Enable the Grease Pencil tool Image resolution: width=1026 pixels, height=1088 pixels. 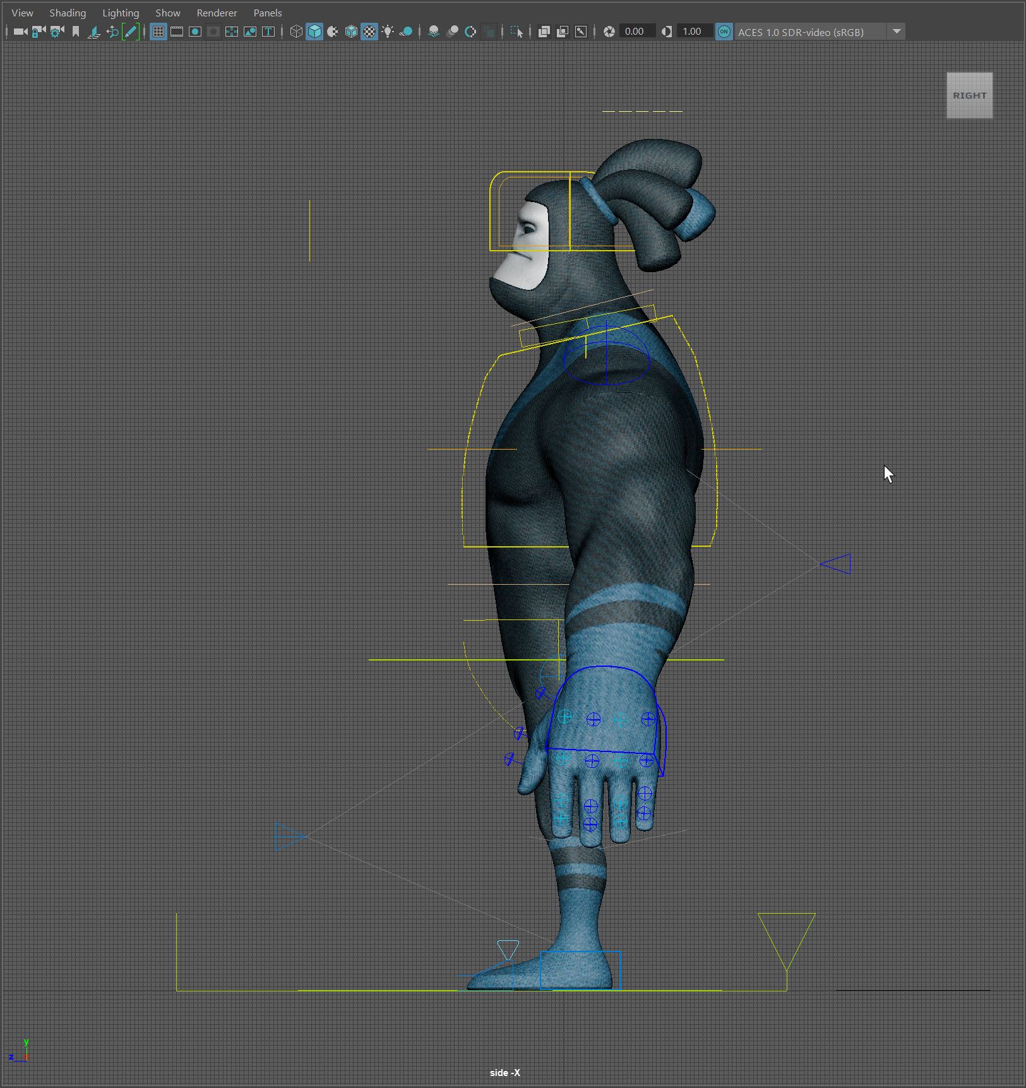(x=131, y=32)
